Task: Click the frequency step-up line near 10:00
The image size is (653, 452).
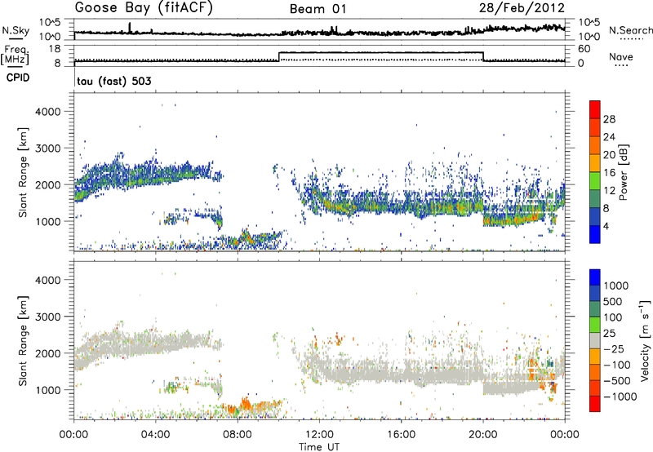Action: coord(279,56)
